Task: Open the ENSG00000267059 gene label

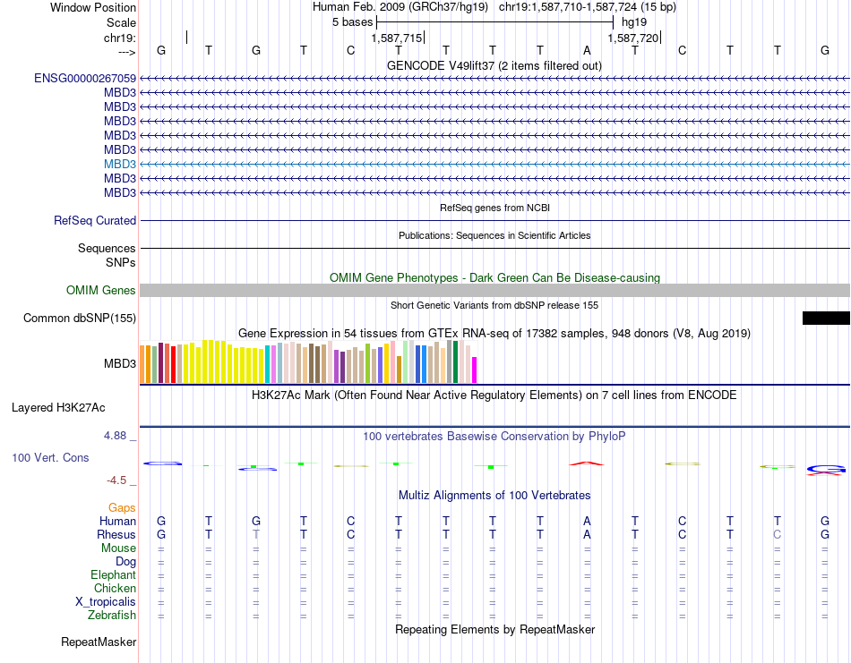Action: (85, 79)
